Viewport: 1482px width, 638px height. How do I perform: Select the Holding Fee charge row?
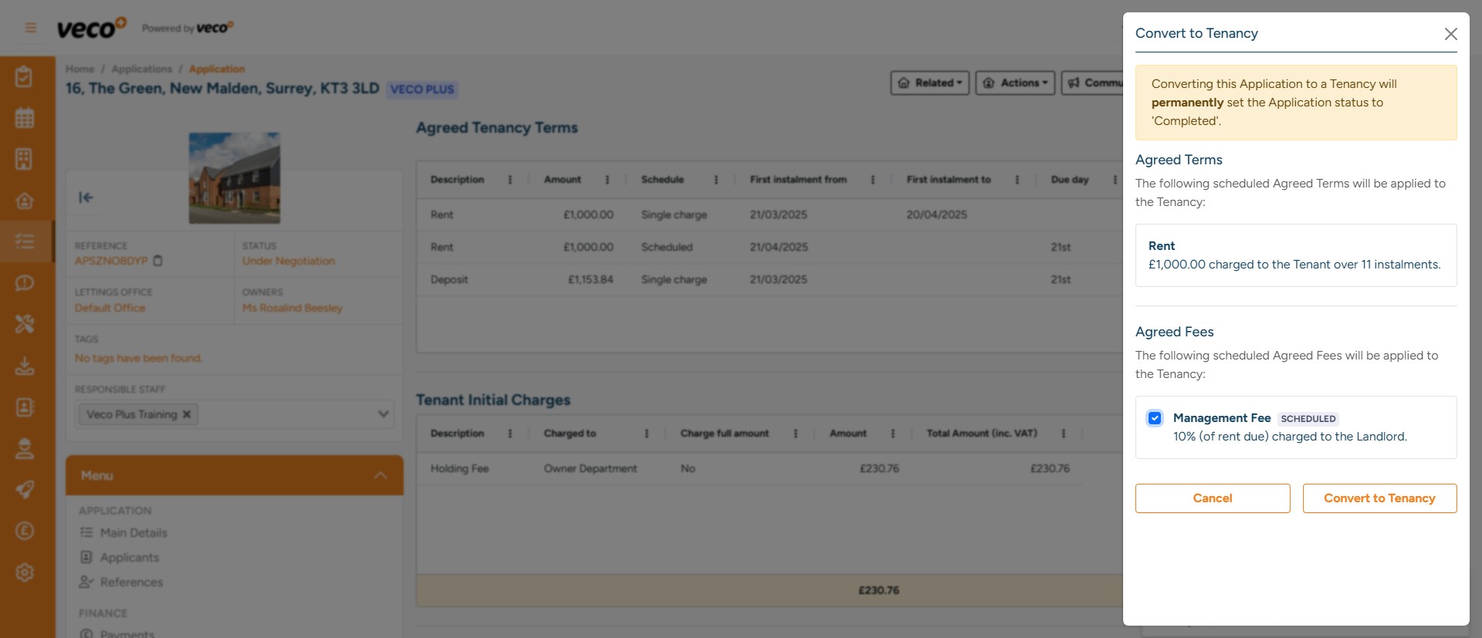[749, 468]
